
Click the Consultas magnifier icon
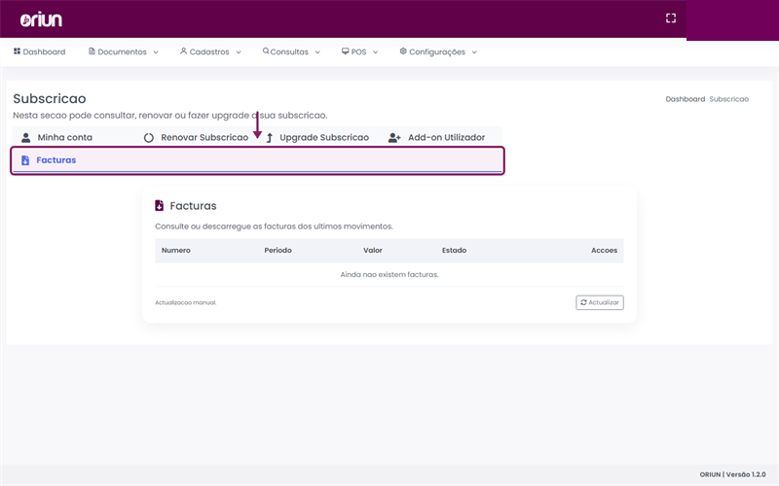tap(266, 52)
